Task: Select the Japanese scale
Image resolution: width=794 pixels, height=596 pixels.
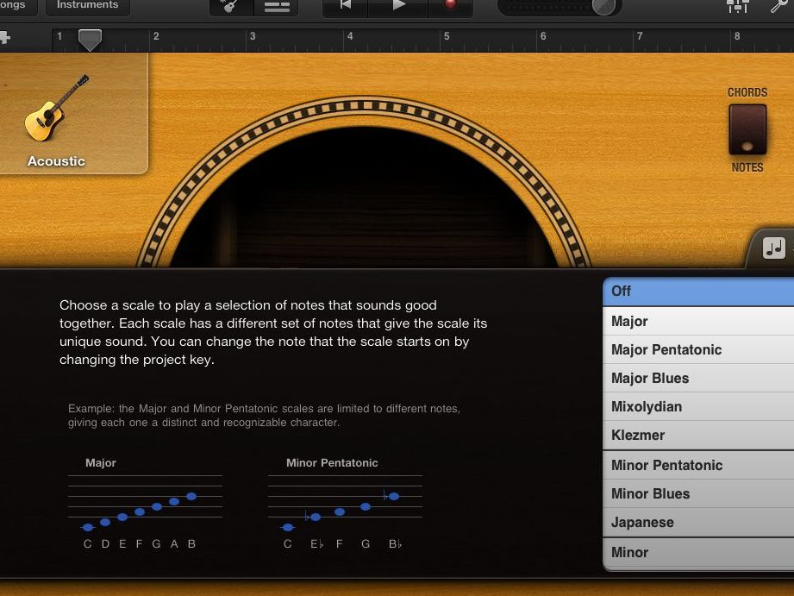Action: pos(698,522)
